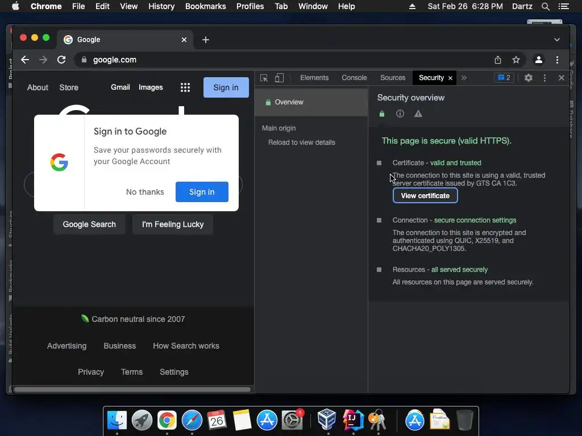Click the View certificate button

[425, 196]
